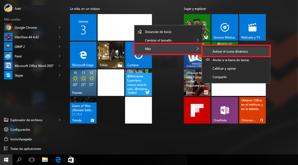Open Microsoft Office Word 2007 icon
Viewport: 298px width, 165px height.
[x=8, y=66]
